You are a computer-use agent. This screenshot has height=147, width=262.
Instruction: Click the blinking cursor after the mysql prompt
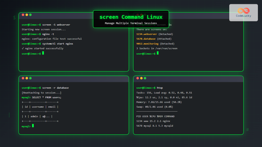click(33, 126)
